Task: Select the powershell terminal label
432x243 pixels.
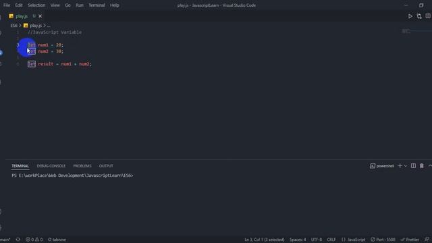Action: pyautogui.click(x=382, y=166)
